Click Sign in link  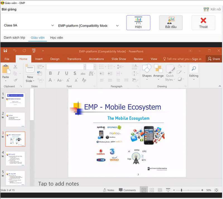197,59
